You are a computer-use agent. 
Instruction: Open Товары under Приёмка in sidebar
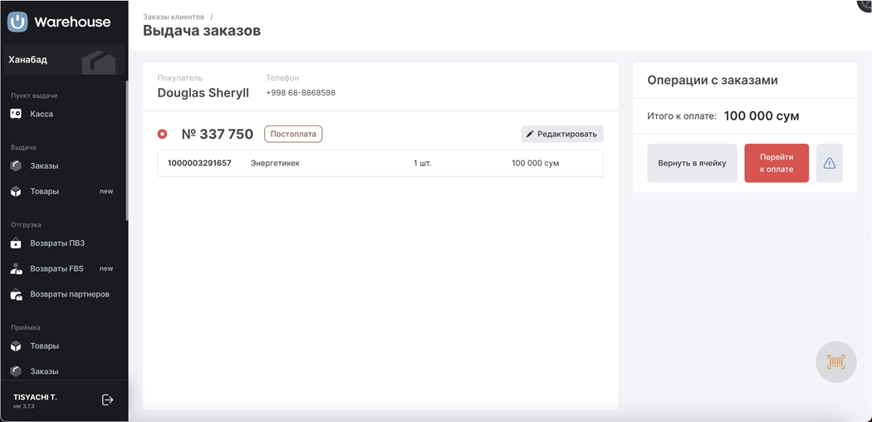pyautogui.click(x=44, y=346)
